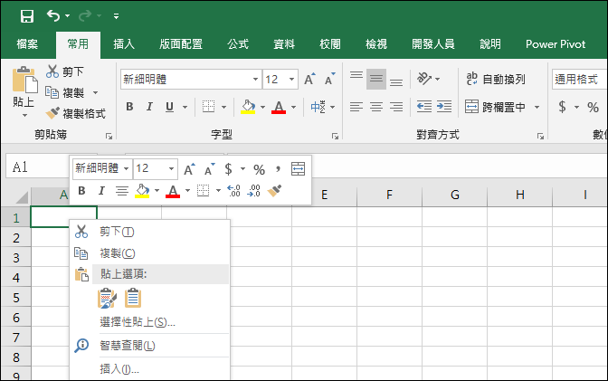Click comma style on mini toolbar
The height and width of the screenshot is (381, 608).
[x=278, y=168]
